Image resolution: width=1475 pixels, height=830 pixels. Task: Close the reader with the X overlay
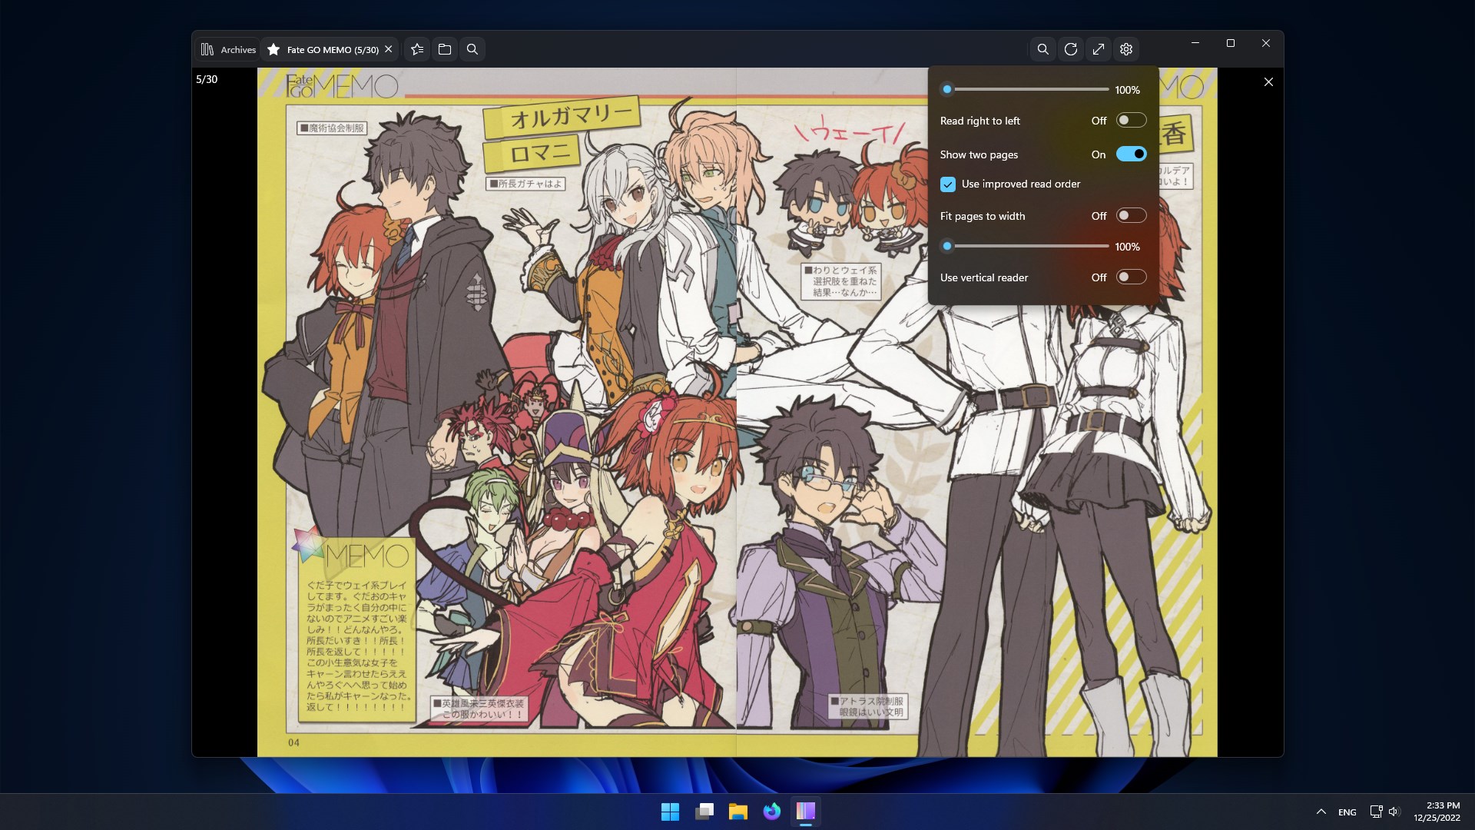tap(1268, 82)
